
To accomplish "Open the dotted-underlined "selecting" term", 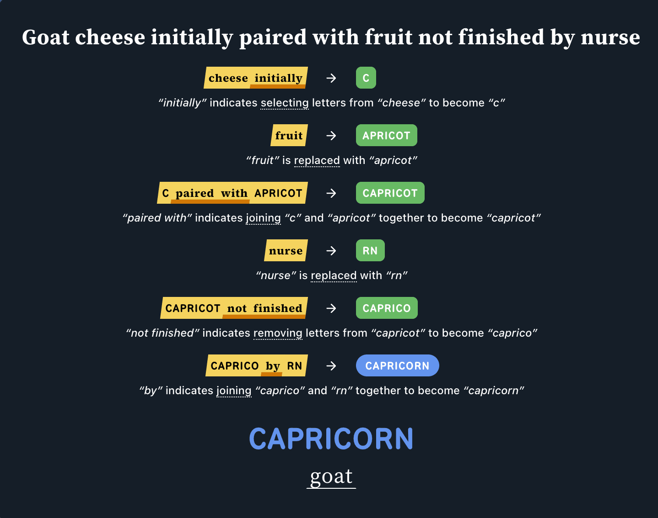I will coord(285,103).
